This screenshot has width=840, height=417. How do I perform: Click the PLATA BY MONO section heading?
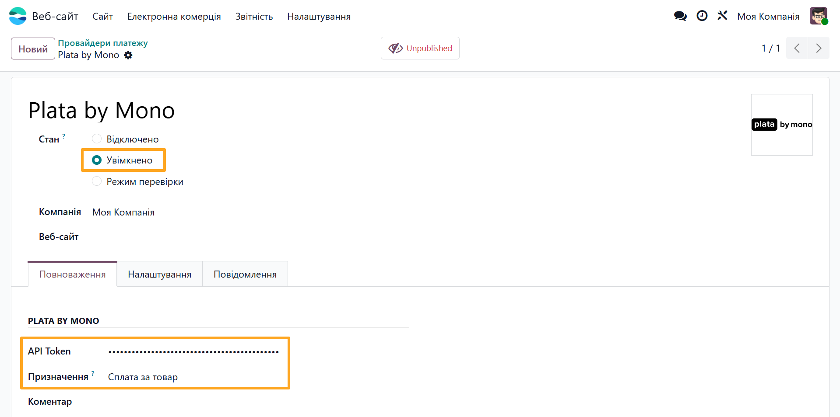(63, 321)
